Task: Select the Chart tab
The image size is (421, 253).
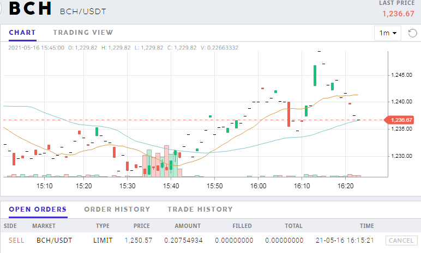Action: [x=22, y=33]
